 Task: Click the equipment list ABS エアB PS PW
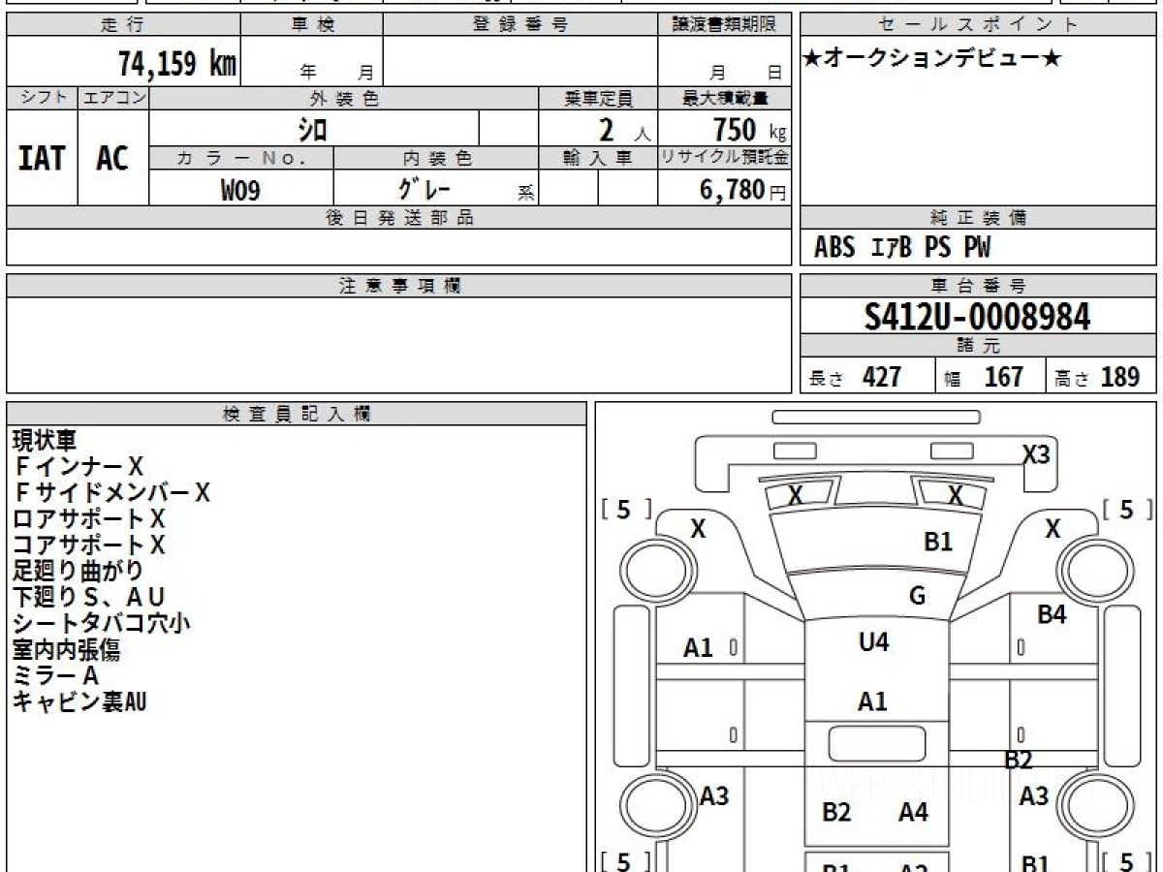click(x=902, y=248)
